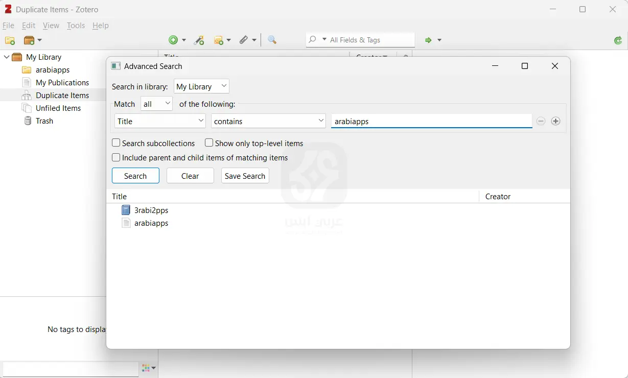Viewport: 628px width, 378px height.
Task: Check Show only top-level items
Action: [208, 143]
